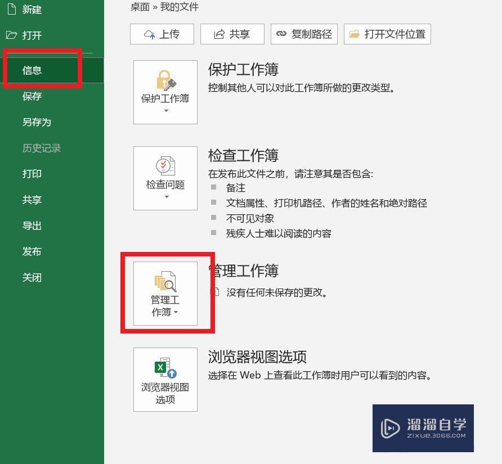502x464 pixels.
Task: Open the sidebar 共享 entry
Action: click(32, 200)
